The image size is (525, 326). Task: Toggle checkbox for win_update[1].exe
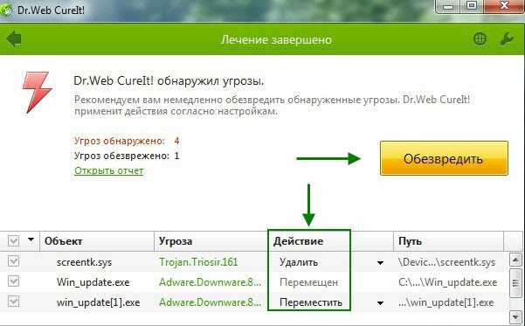tap(13, 302)
